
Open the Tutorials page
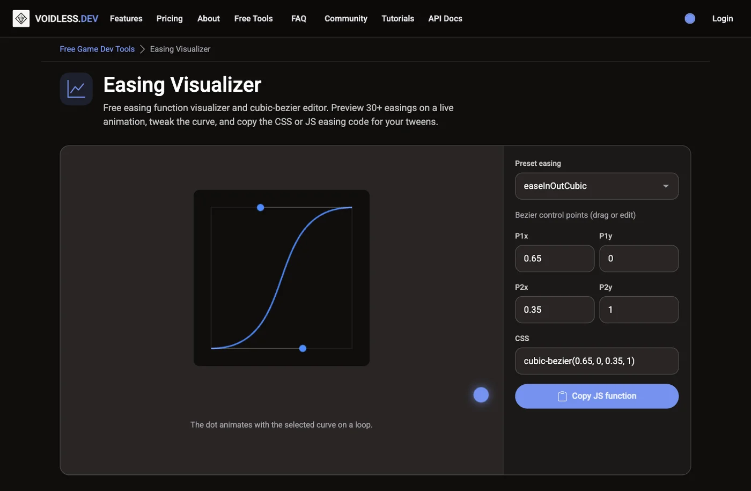tap(398, 18)
